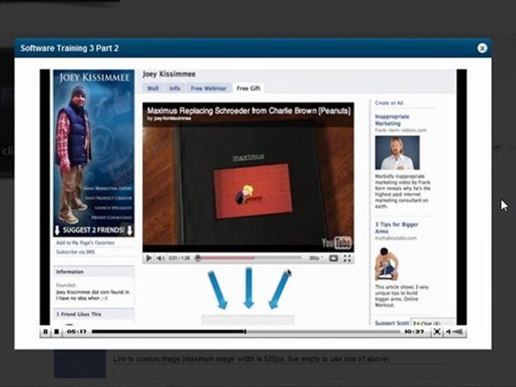Select the Free Gift tab
The height and width of the screenshot is (387, 516).
click(248, 88)
